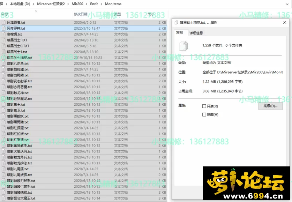Screen dimensions: 292x202
Task: Click file icon of 暗黑战士.TXT
Action: pos(3,40)
